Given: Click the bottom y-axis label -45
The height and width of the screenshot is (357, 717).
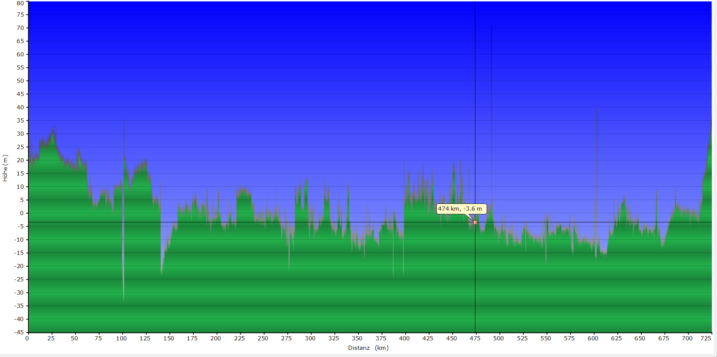Looking at the screenshot, I should pyautogui.click(x=19, y=332).
